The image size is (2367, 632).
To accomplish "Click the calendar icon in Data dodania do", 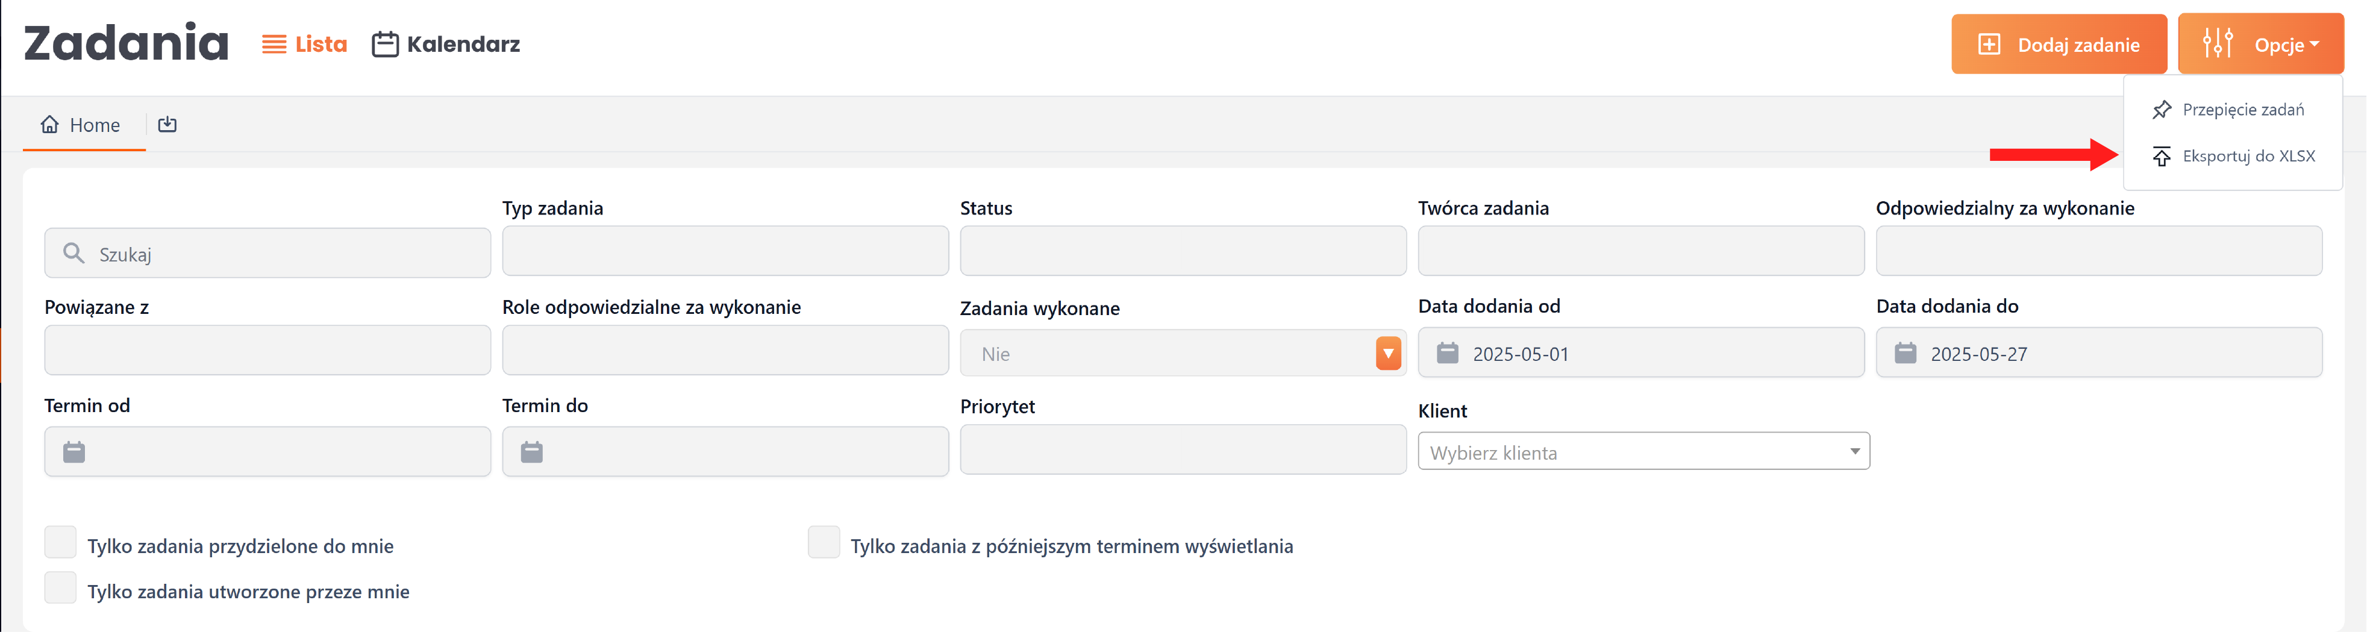I will (1905, 352).
